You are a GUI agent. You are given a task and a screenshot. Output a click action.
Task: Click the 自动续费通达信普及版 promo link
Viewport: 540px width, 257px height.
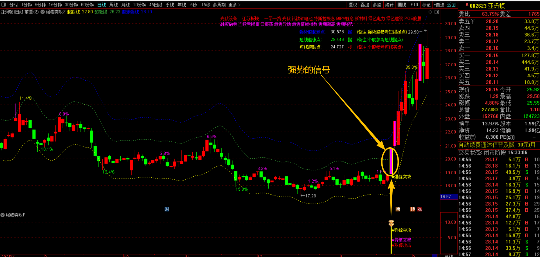[x=487, y=145]
